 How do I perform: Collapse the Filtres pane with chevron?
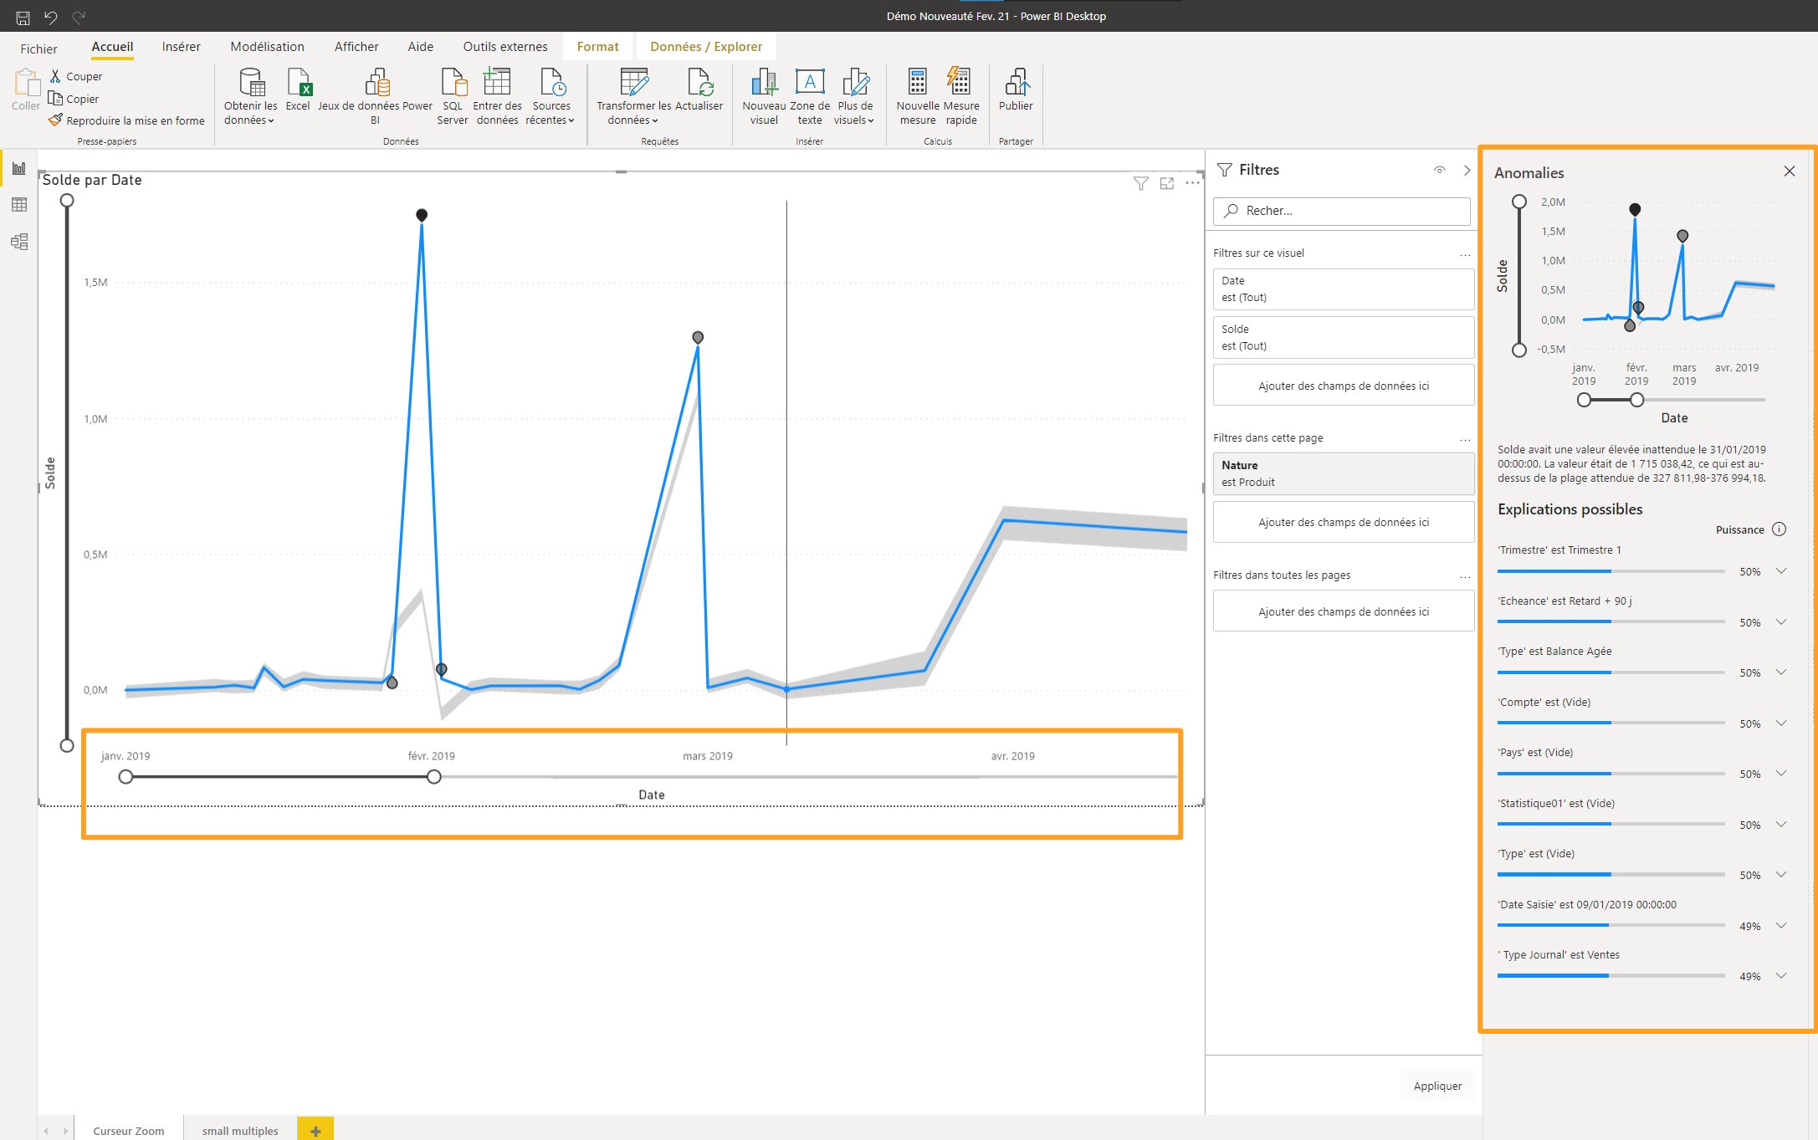click(x=1467, y=170)
